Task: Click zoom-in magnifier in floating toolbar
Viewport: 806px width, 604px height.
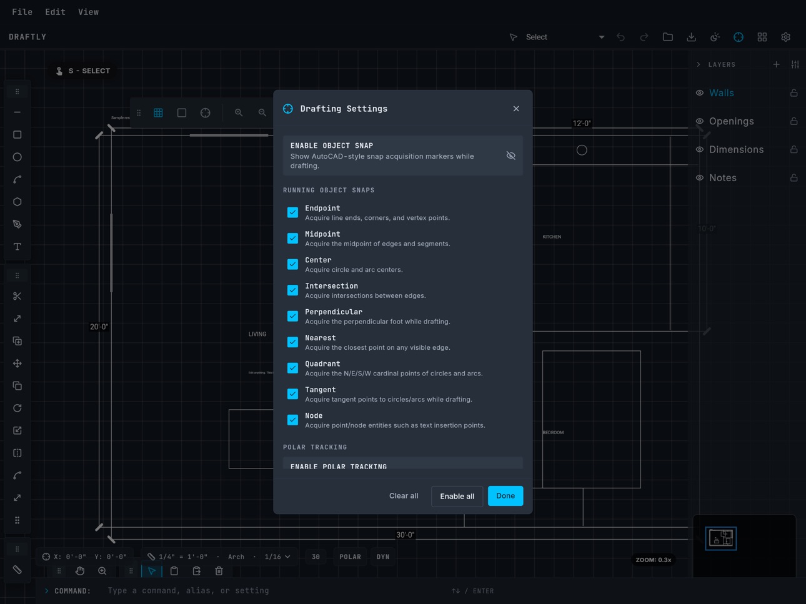Action: [x=239, y=113]
